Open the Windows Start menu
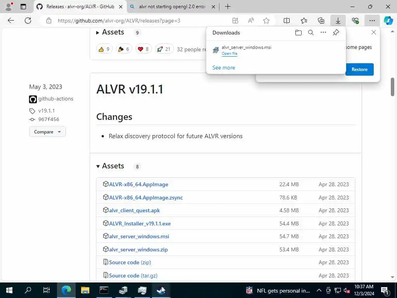The image size is (397, 298). point(9,290)
